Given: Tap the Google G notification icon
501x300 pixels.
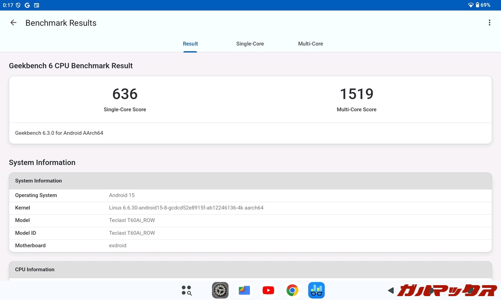Looking at the screenshot, I should (x=27, y=5).
